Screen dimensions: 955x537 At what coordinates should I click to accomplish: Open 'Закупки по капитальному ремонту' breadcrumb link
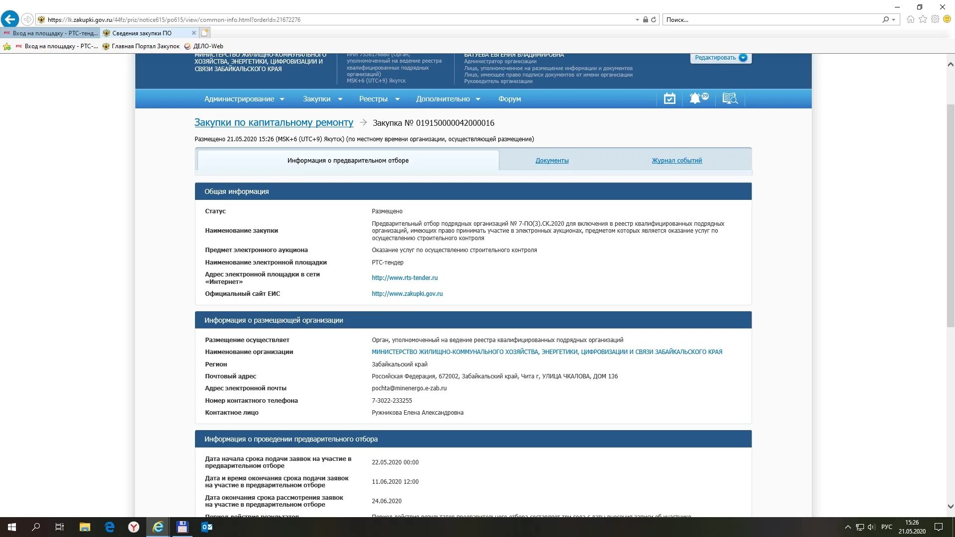(274, 123)
